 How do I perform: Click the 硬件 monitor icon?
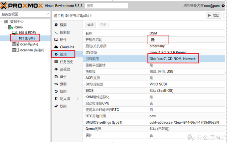click(x=56, y=39)
